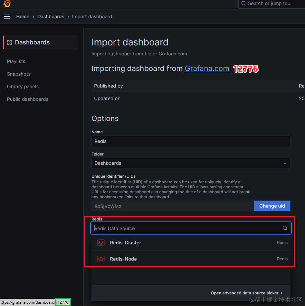Click the Redis Data Source search field

click(x=191, y=228)
